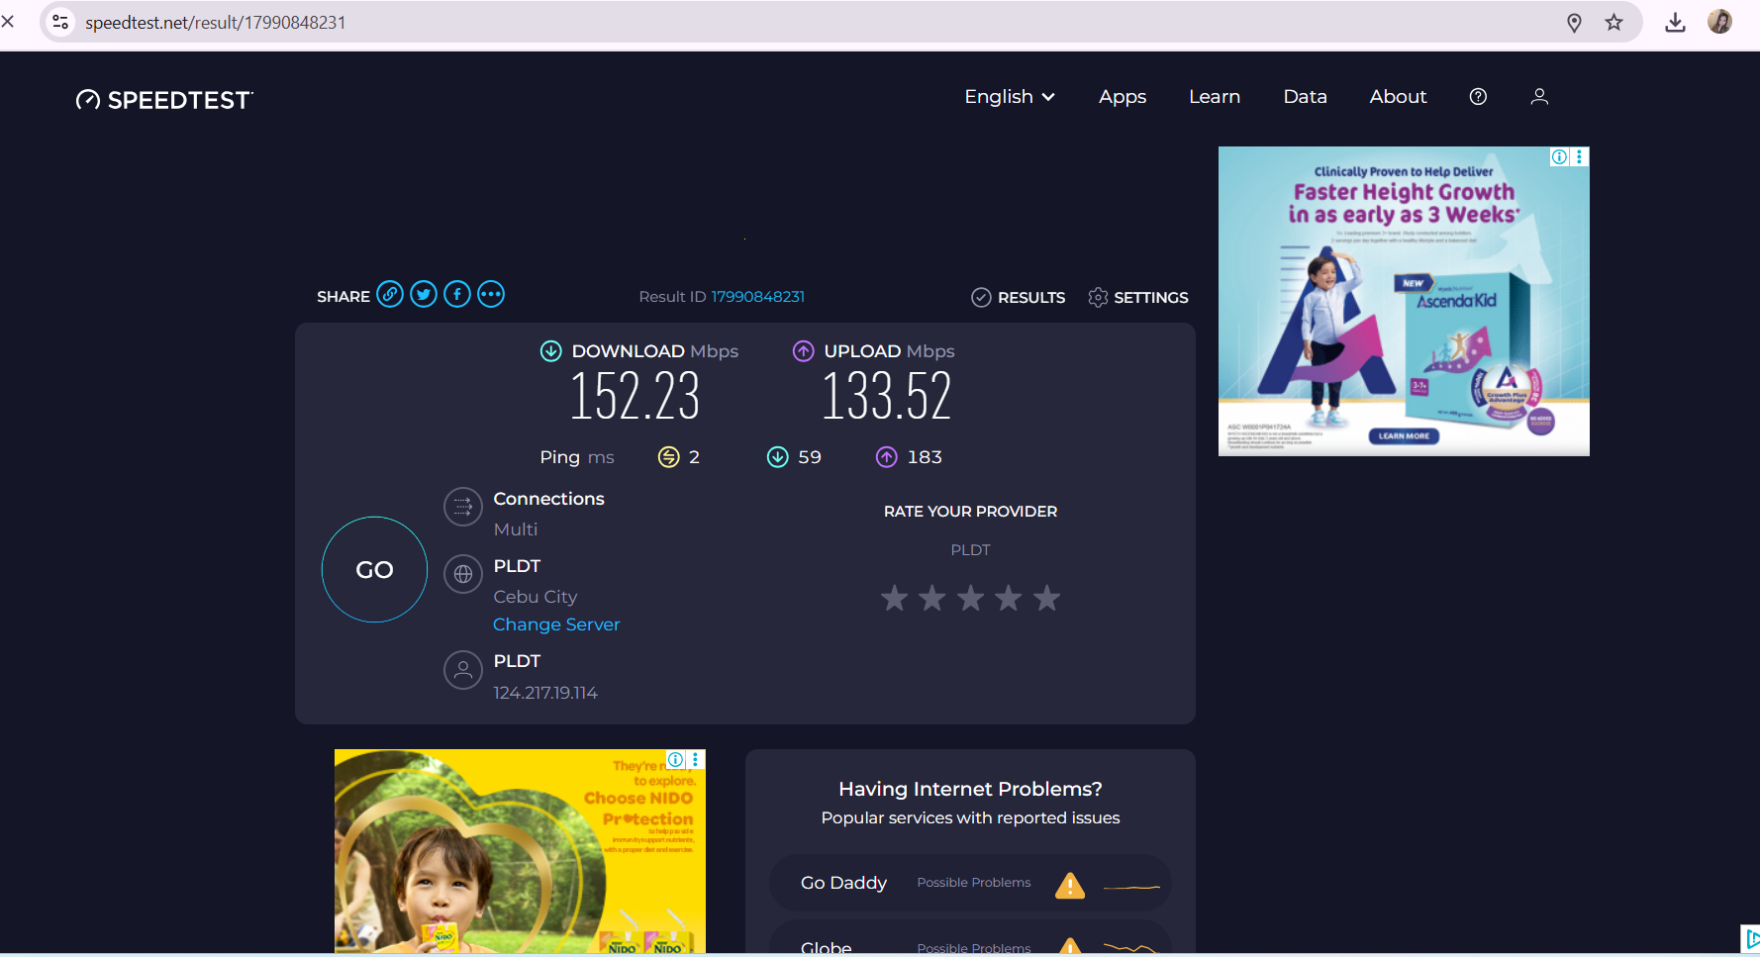
Task: Open NIDO ad options menu
Action: coord(696,759)
